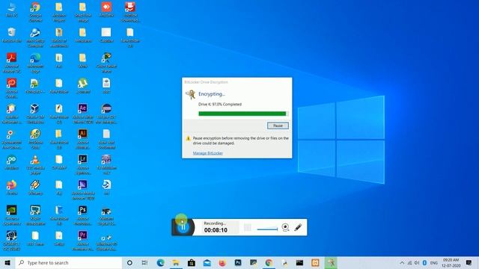479x269 pixels.
Task: Open the volume control in system tray
Action: point(417,262)
